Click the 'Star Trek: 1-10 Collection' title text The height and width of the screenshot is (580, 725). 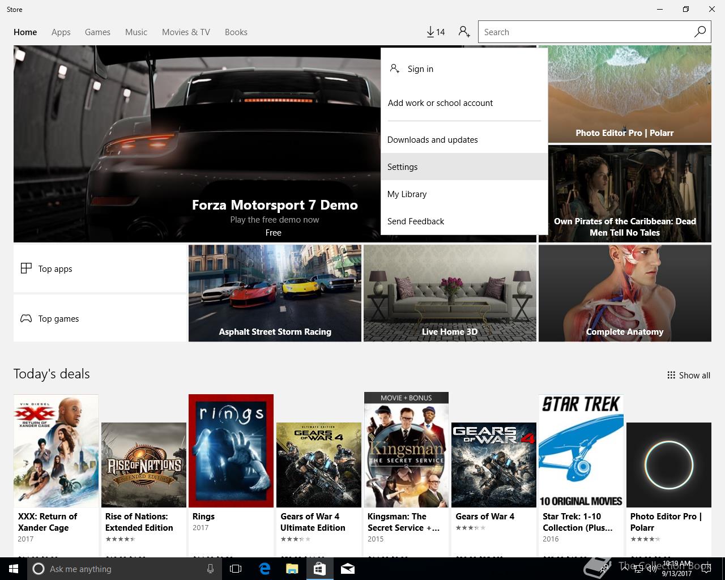tap(578, 522)
